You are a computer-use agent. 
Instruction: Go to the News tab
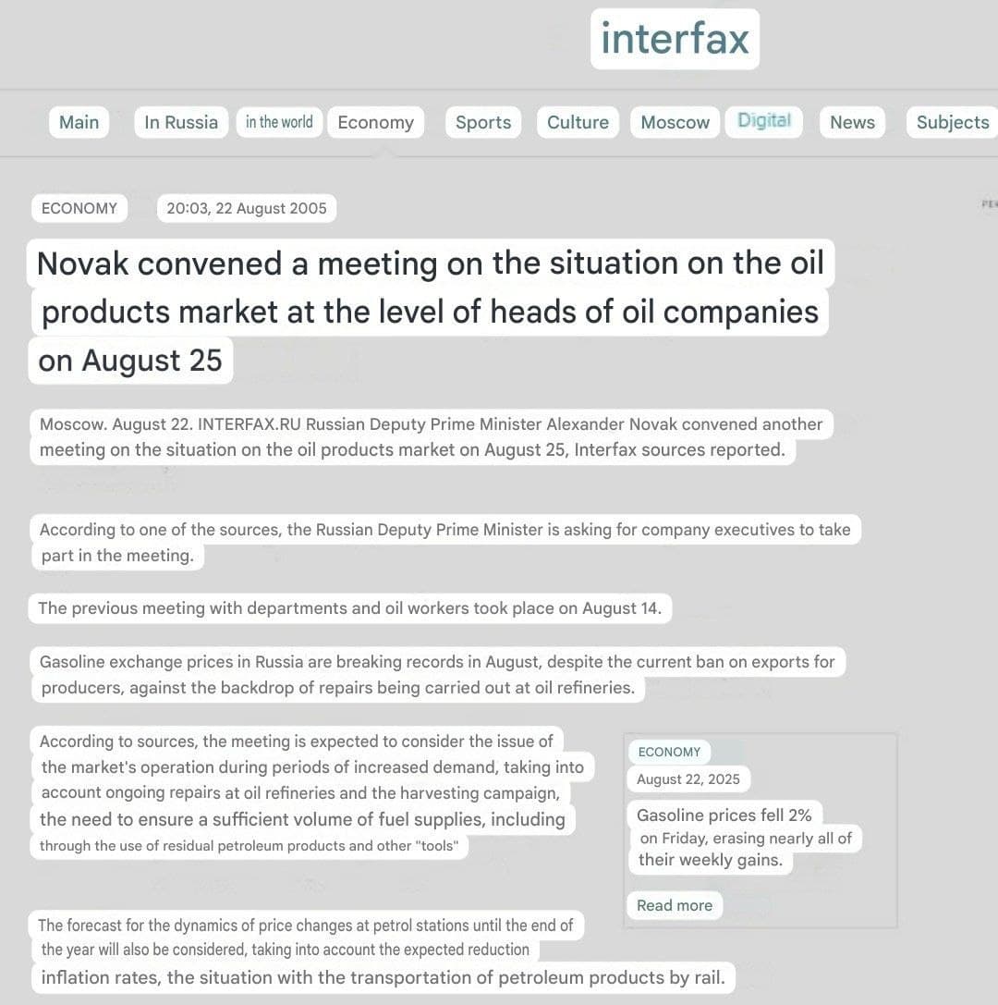852,122
